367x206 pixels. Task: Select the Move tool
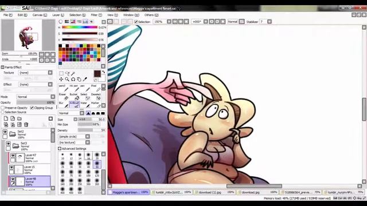[x=61, y=80]
